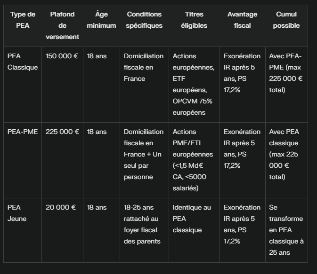The image size is (317, 274).
Task: Click the 'Un seul par personne' conditions cell
Action: 144,160
